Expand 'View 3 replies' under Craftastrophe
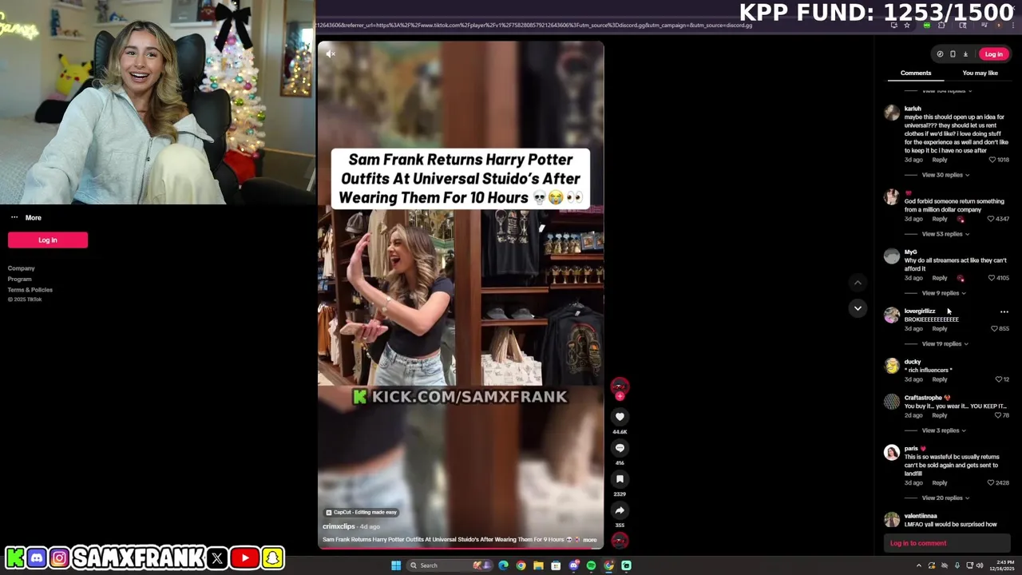The height and width of the screenshot is (575, 1022). 944,430
